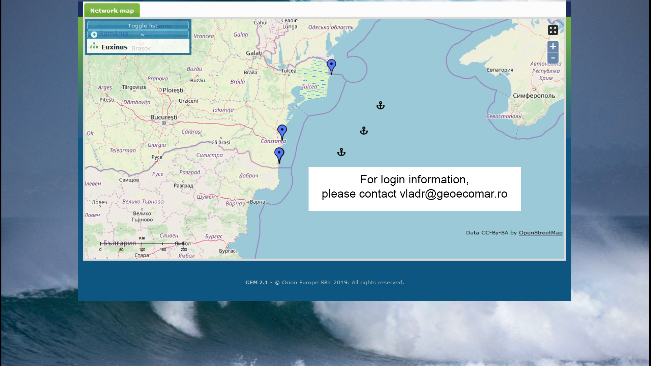The height and width of the screenshot is (366, 651).
Task: Click the Toggle list button
Action: coord(138,25)
